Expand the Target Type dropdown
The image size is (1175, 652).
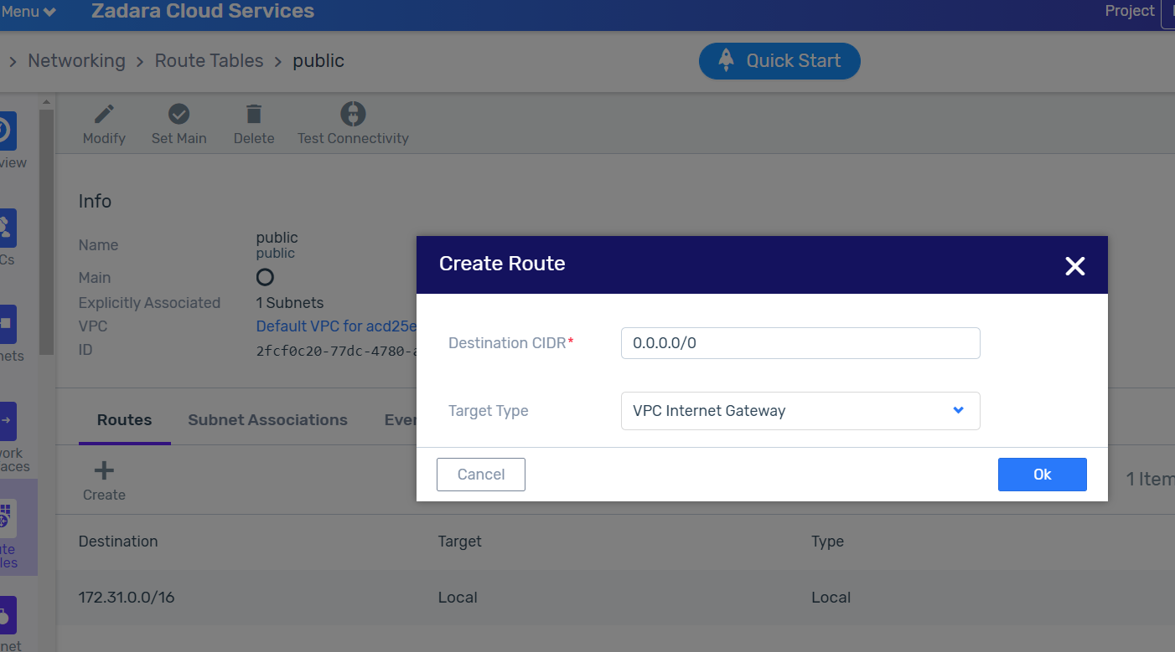pos(800,411)
